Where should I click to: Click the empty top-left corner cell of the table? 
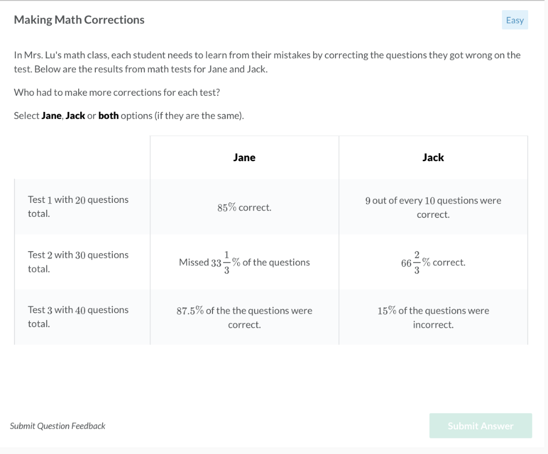[81, 157]
